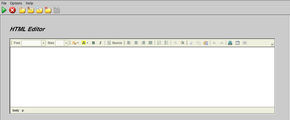Open the text color picker
Viewport: 290px width, 120px height.
75,43
